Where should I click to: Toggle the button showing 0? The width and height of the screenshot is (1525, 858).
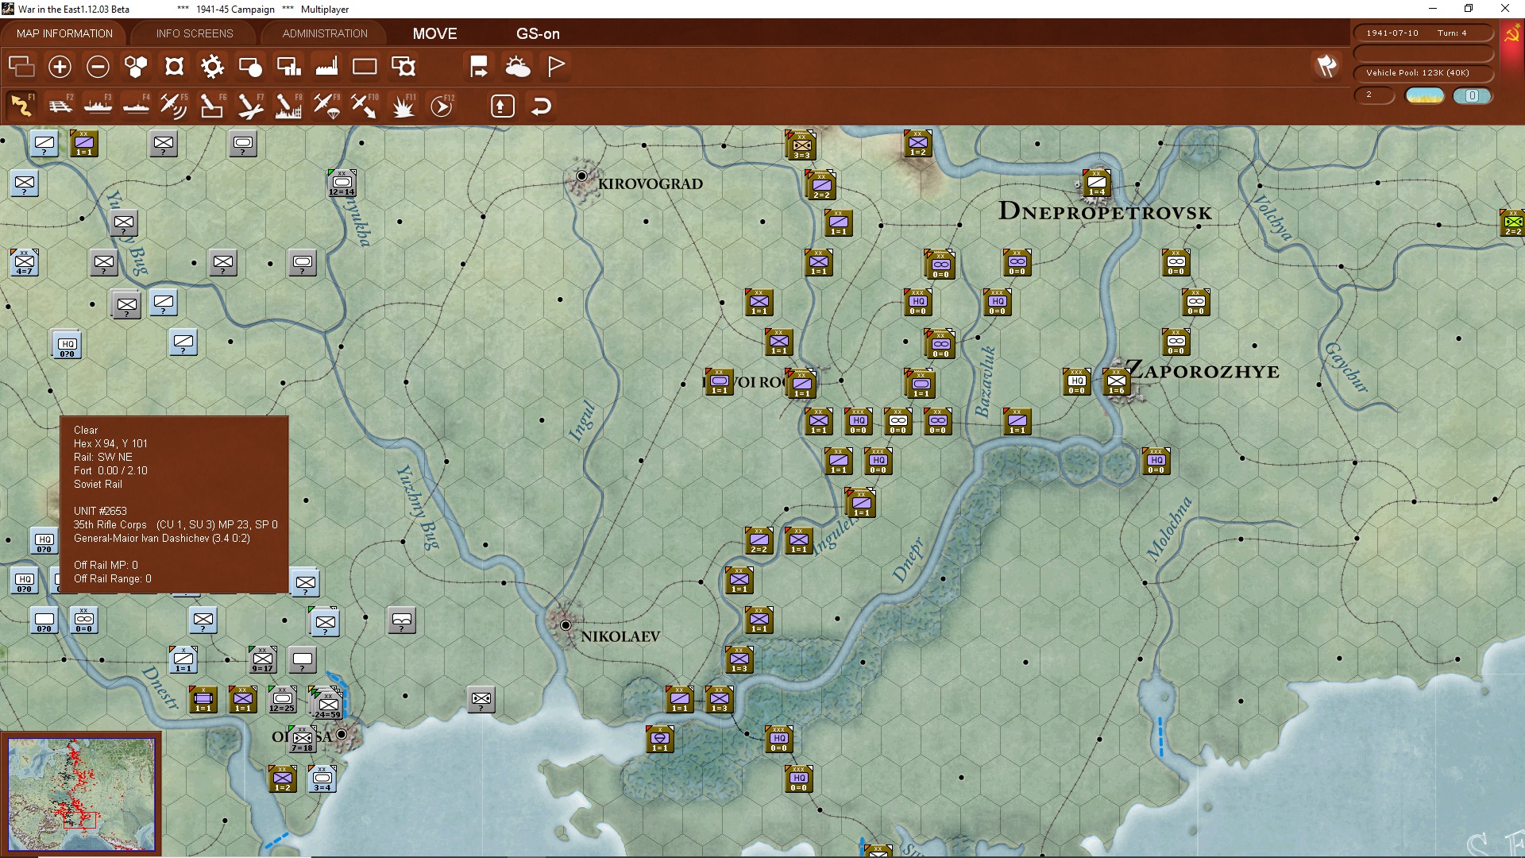(x=1472, y=96)
